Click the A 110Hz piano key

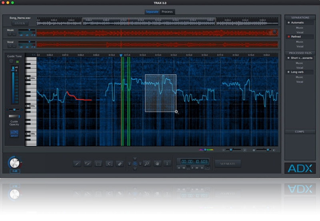point(31,134)
